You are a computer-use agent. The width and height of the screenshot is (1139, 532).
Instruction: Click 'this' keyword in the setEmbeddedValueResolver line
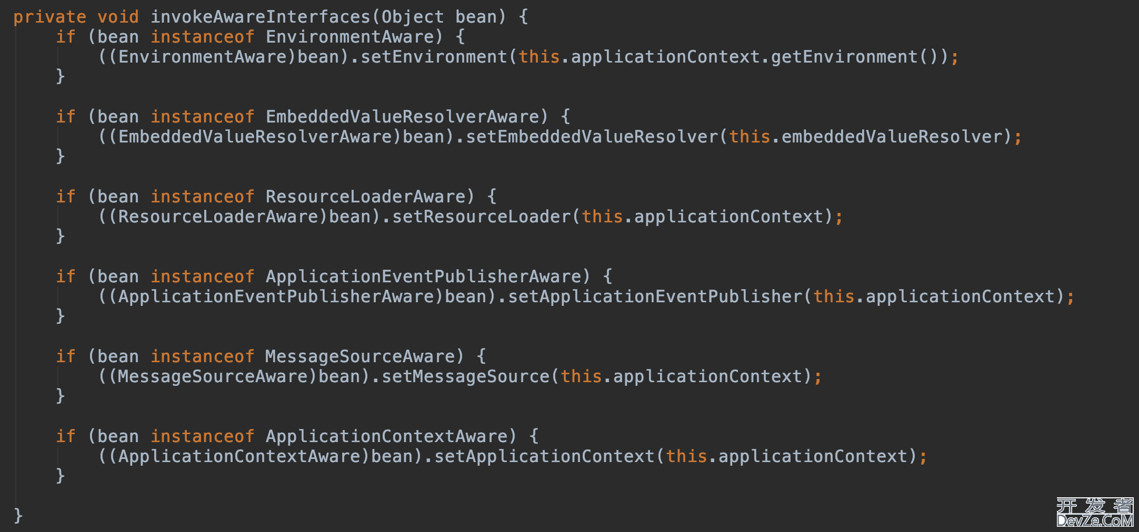[x=750, y=137]
